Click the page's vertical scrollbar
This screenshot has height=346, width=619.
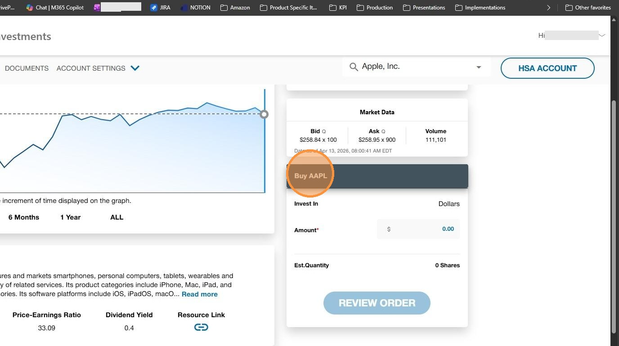615,216
